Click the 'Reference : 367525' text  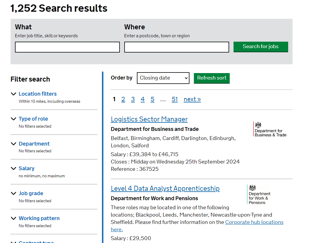(135, 169)
